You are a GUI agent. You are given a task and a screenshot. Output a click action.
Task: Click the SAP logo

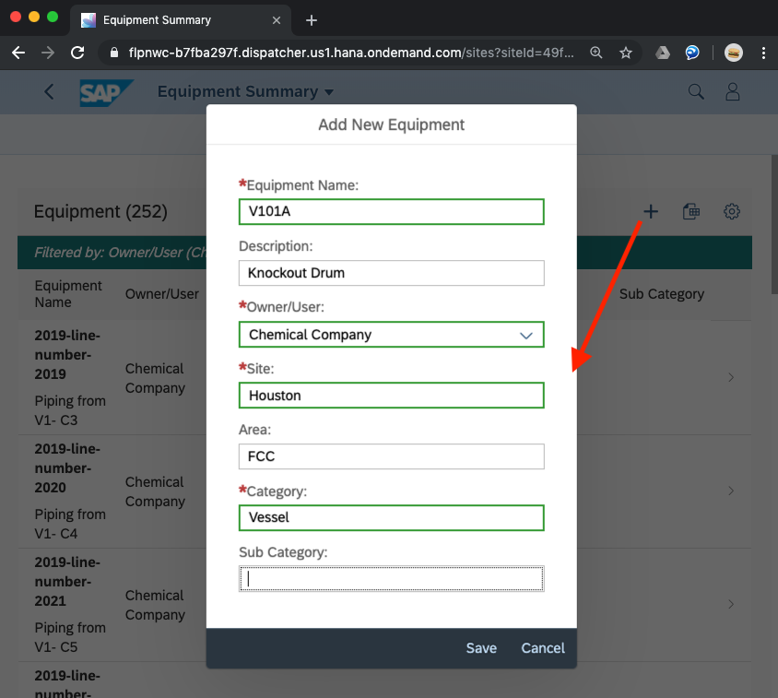pos(106,92)
